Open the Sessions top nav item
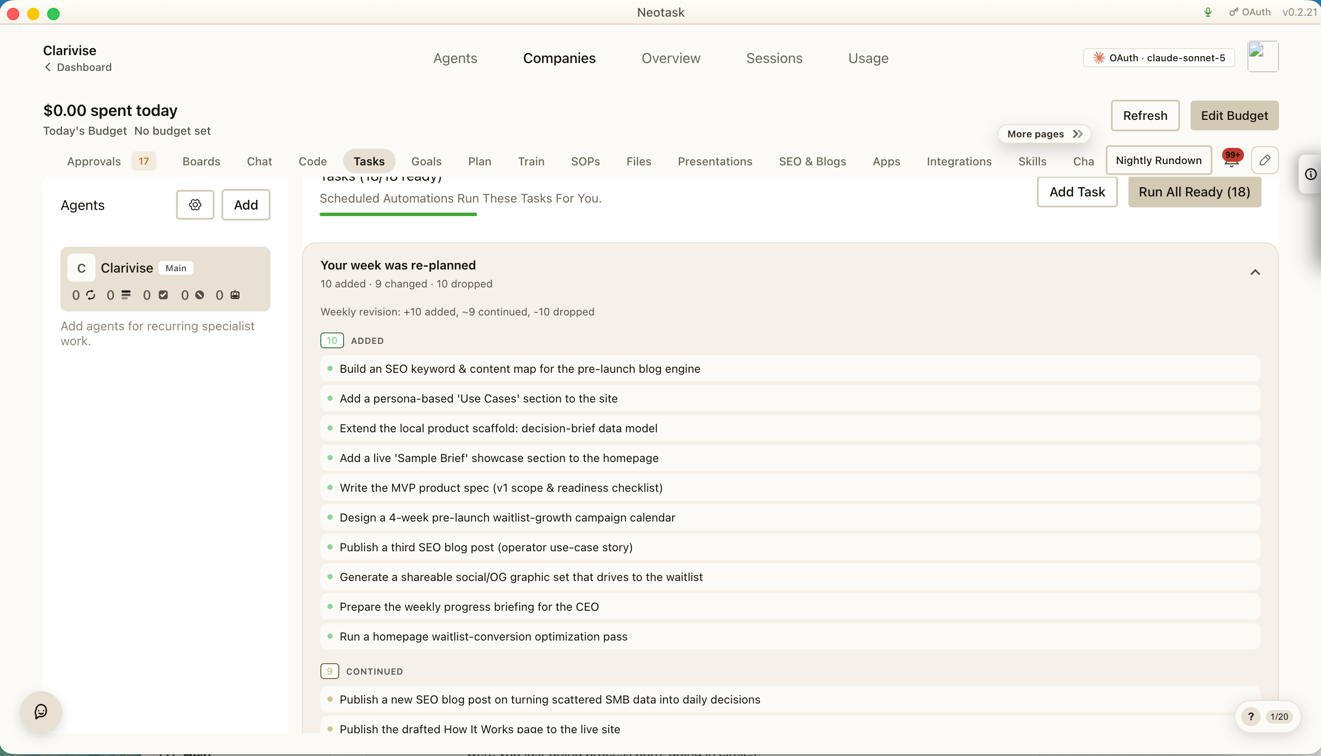Viewport: 1321px width, 756px height. pos(774,58)
